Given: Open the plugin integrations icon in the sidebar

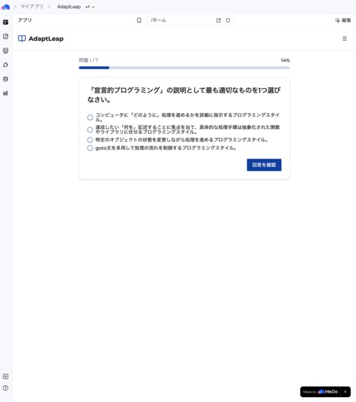Looking at the screenshot, I should (x=6, y=65).
